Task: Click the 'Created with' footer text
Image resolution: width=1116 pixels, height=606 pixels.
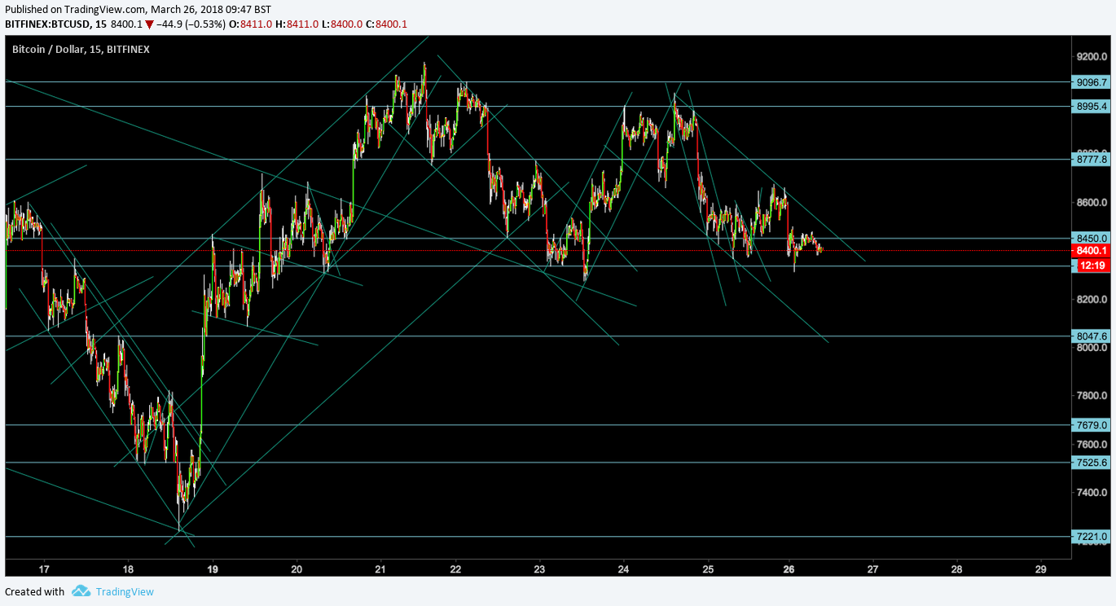Action: tap(34, 592)
